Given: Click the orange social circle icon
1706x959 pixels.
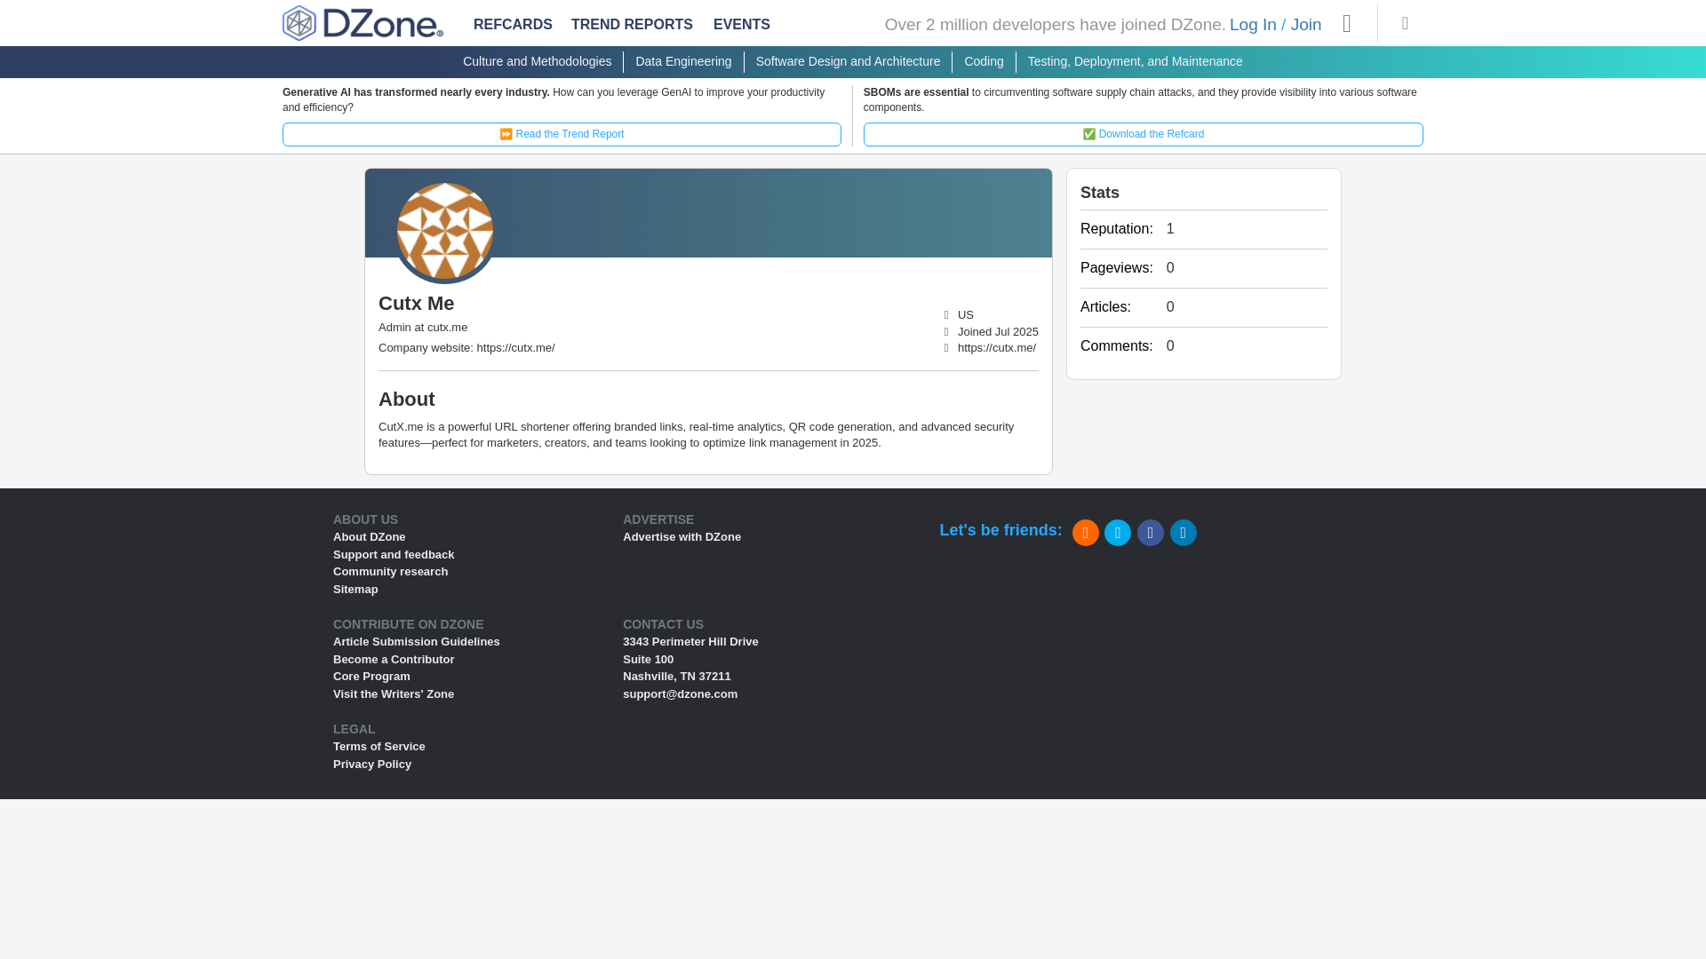Looking at the screenshot, I should point(1085,533).
